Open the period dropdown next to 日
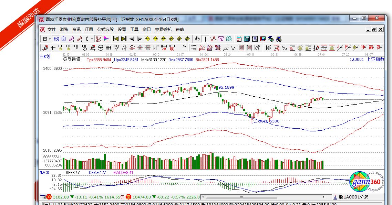The image size is (392, 205). tap(50, 39)
